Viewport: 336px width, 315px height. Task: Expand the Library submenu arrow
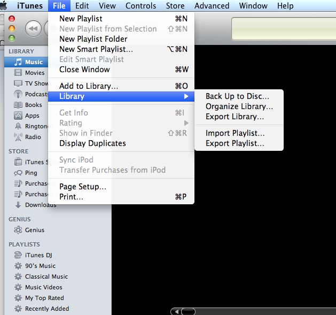186,96
